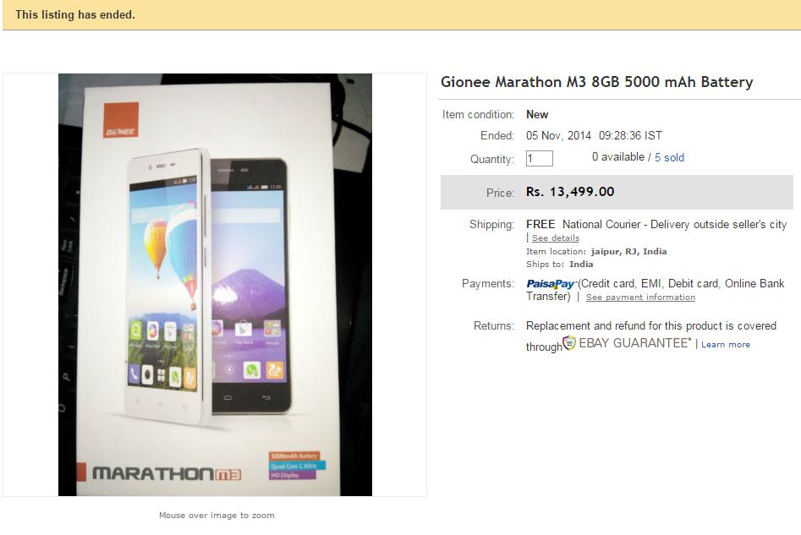801x535 pixels.
Task: Open 'See details' shipping link
Action: point(555,237)
